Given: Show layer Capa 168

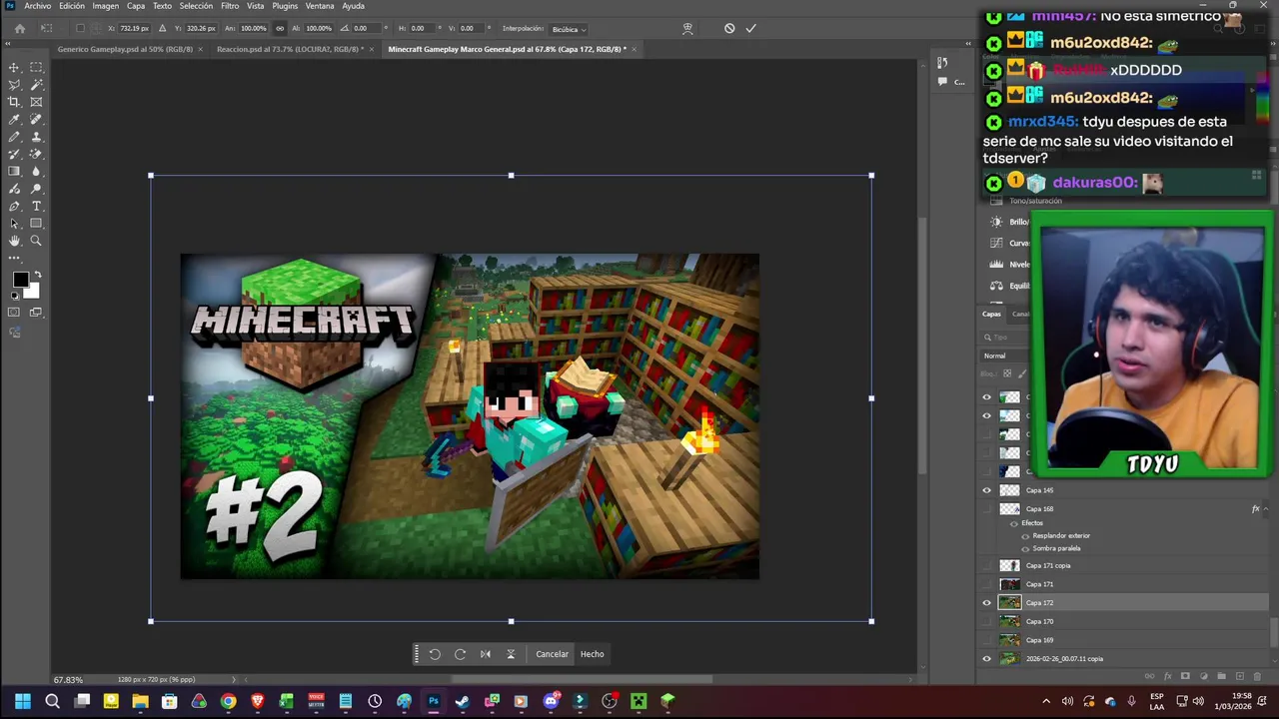Looking at the screenshot, I should [987, 509].
